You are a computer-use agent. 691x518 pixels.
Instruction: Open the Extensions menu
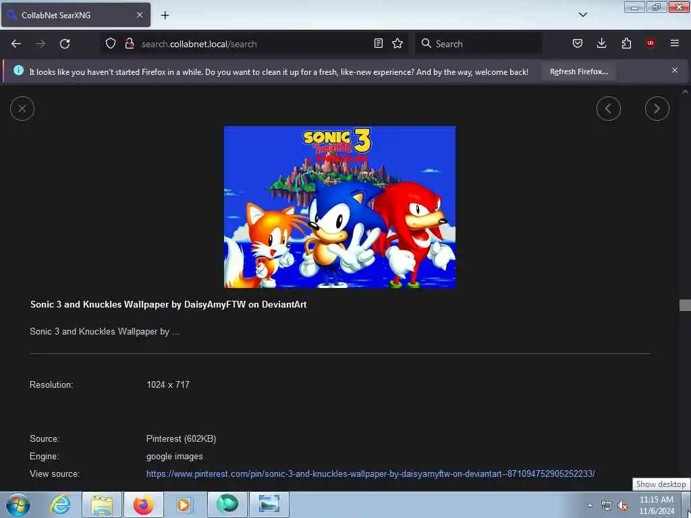pos(626,43)
